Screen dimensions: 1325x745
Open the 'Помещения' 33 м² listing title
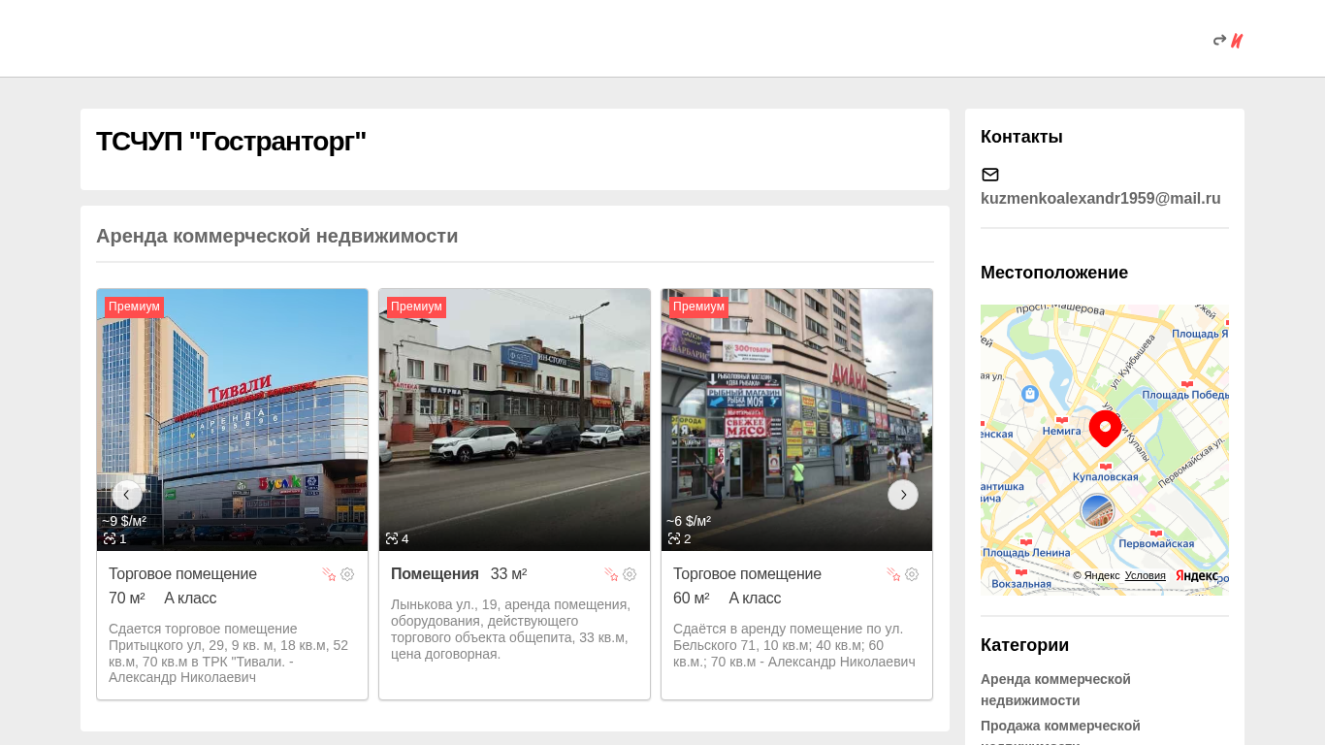point(435,573)
